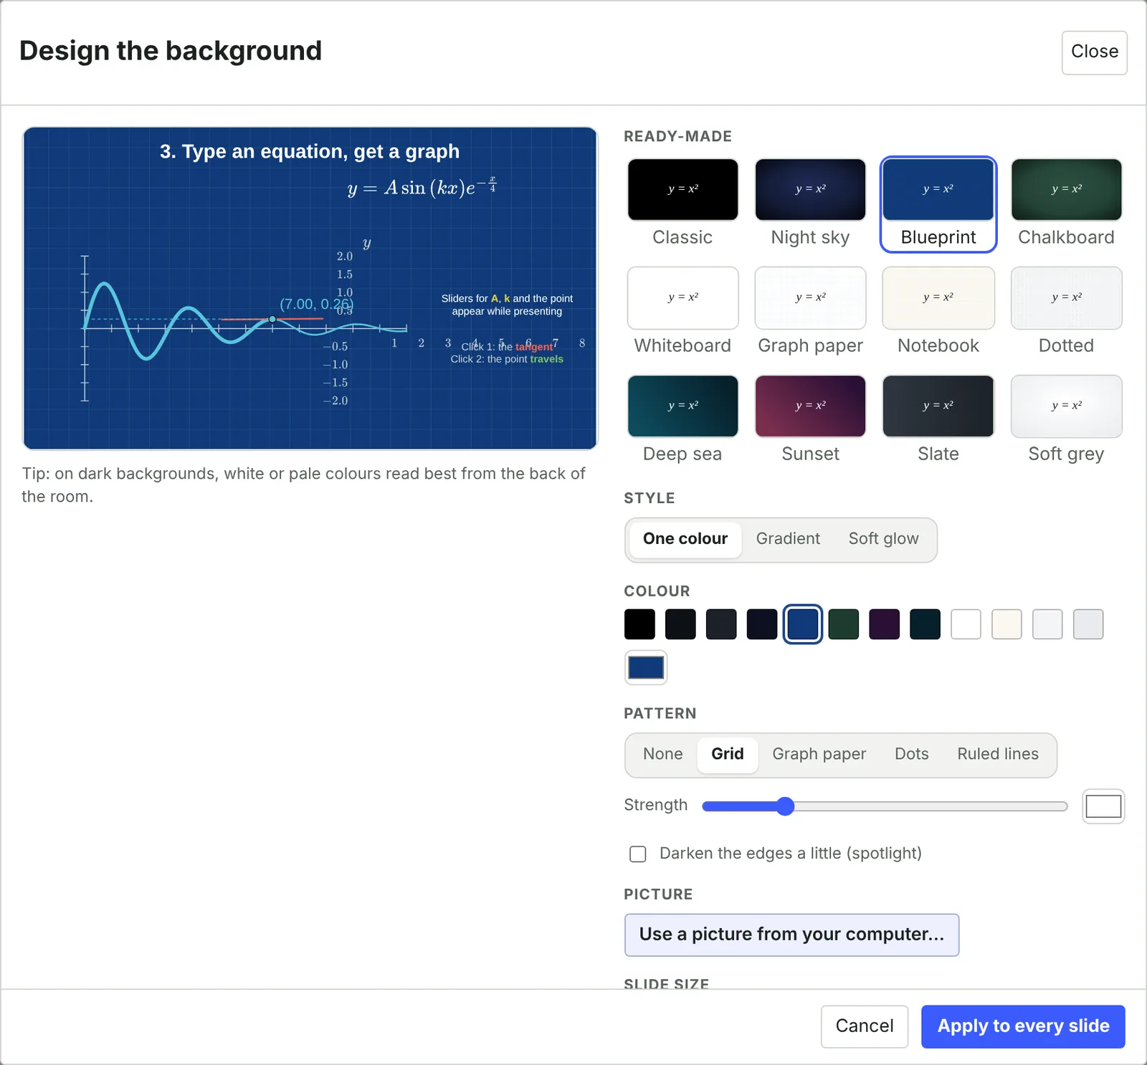Pick the dark green colour swatch
The image size is (1147, 1065).
pyautogui.click(x=844, y=624)
